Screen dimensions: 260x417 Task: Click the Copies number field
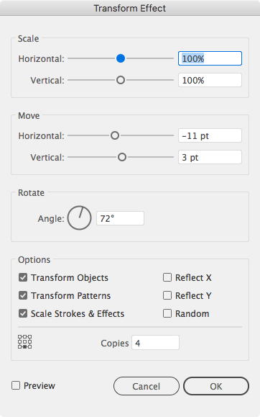[155, 343]
